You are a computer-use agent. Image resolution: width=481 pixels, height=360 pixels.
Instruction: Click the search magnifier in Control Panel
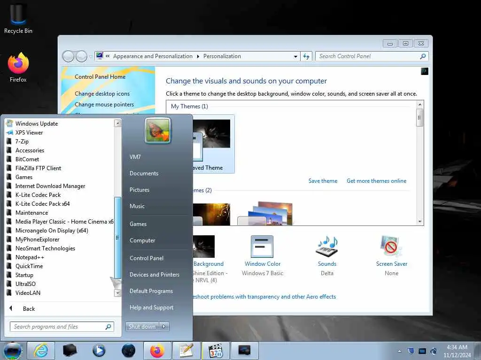pos(423,56)
